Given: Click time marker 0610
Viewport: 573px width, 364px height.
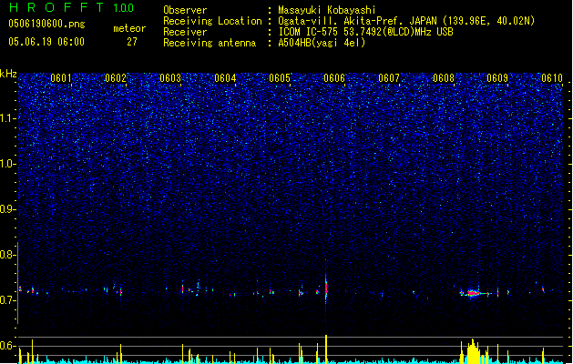Looking at the screenshot, I should coord(552,78).
